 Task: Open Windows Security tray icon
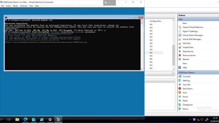(x=194, y=120)
